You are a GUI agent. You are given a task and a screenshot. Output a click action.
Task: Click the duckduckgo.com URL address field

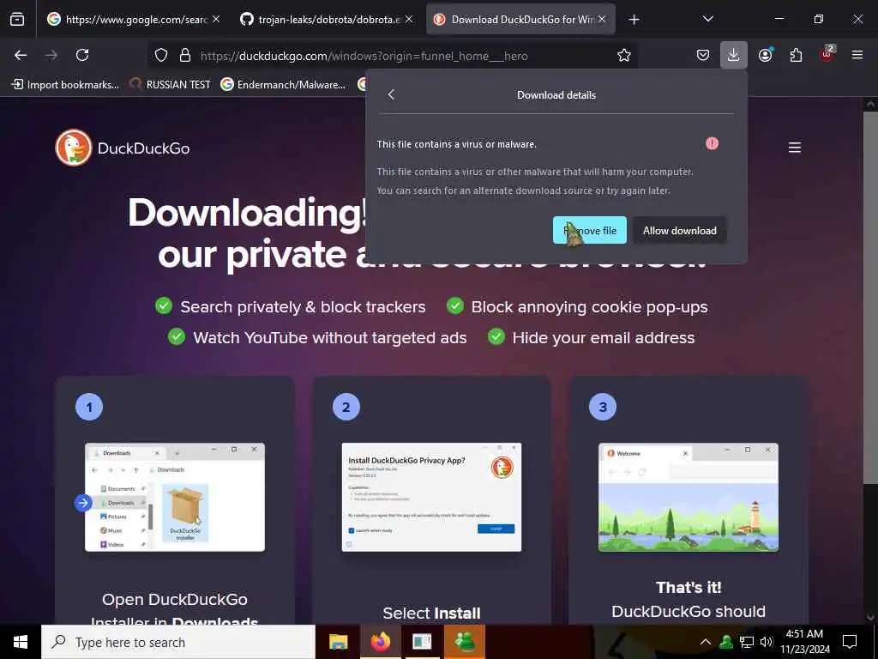[x=364, y=56]
